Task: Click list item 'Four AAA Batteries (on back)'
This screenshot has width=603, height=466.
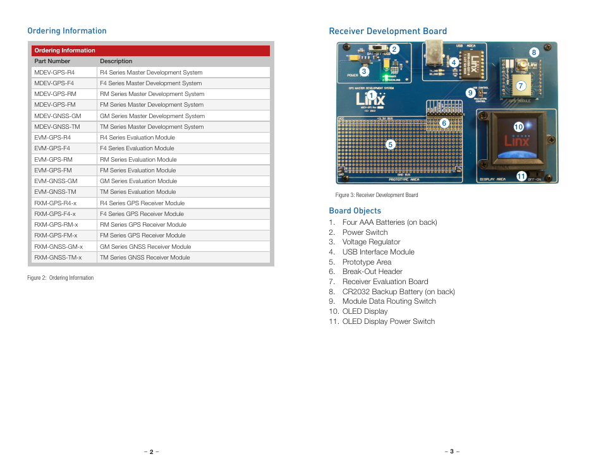Action: 389,222
